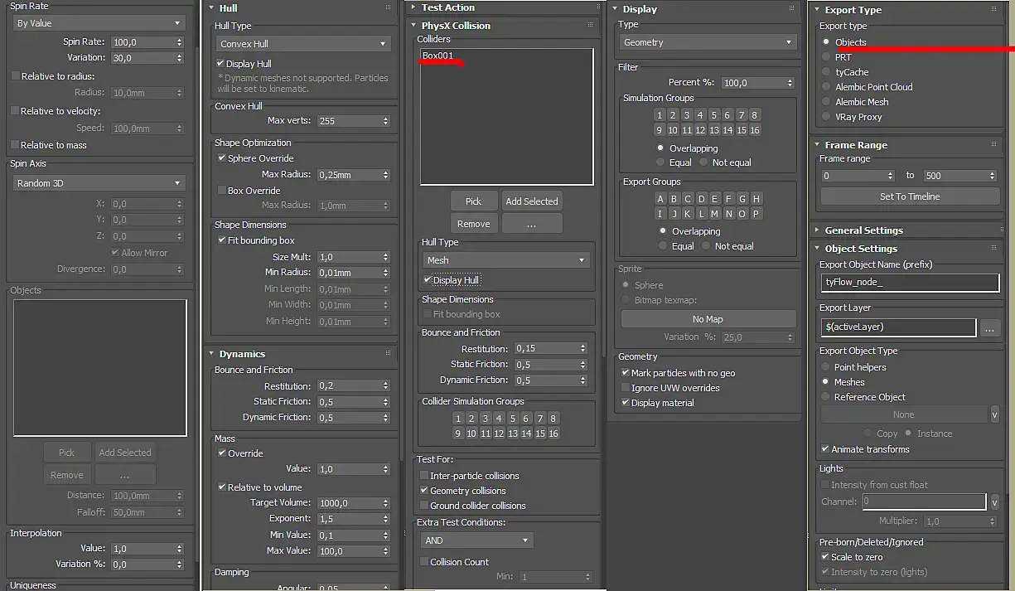Click the grip handle on Frame Range header
The height and width of the screenshot is (591, 1015).
click(x=993, y=144)
